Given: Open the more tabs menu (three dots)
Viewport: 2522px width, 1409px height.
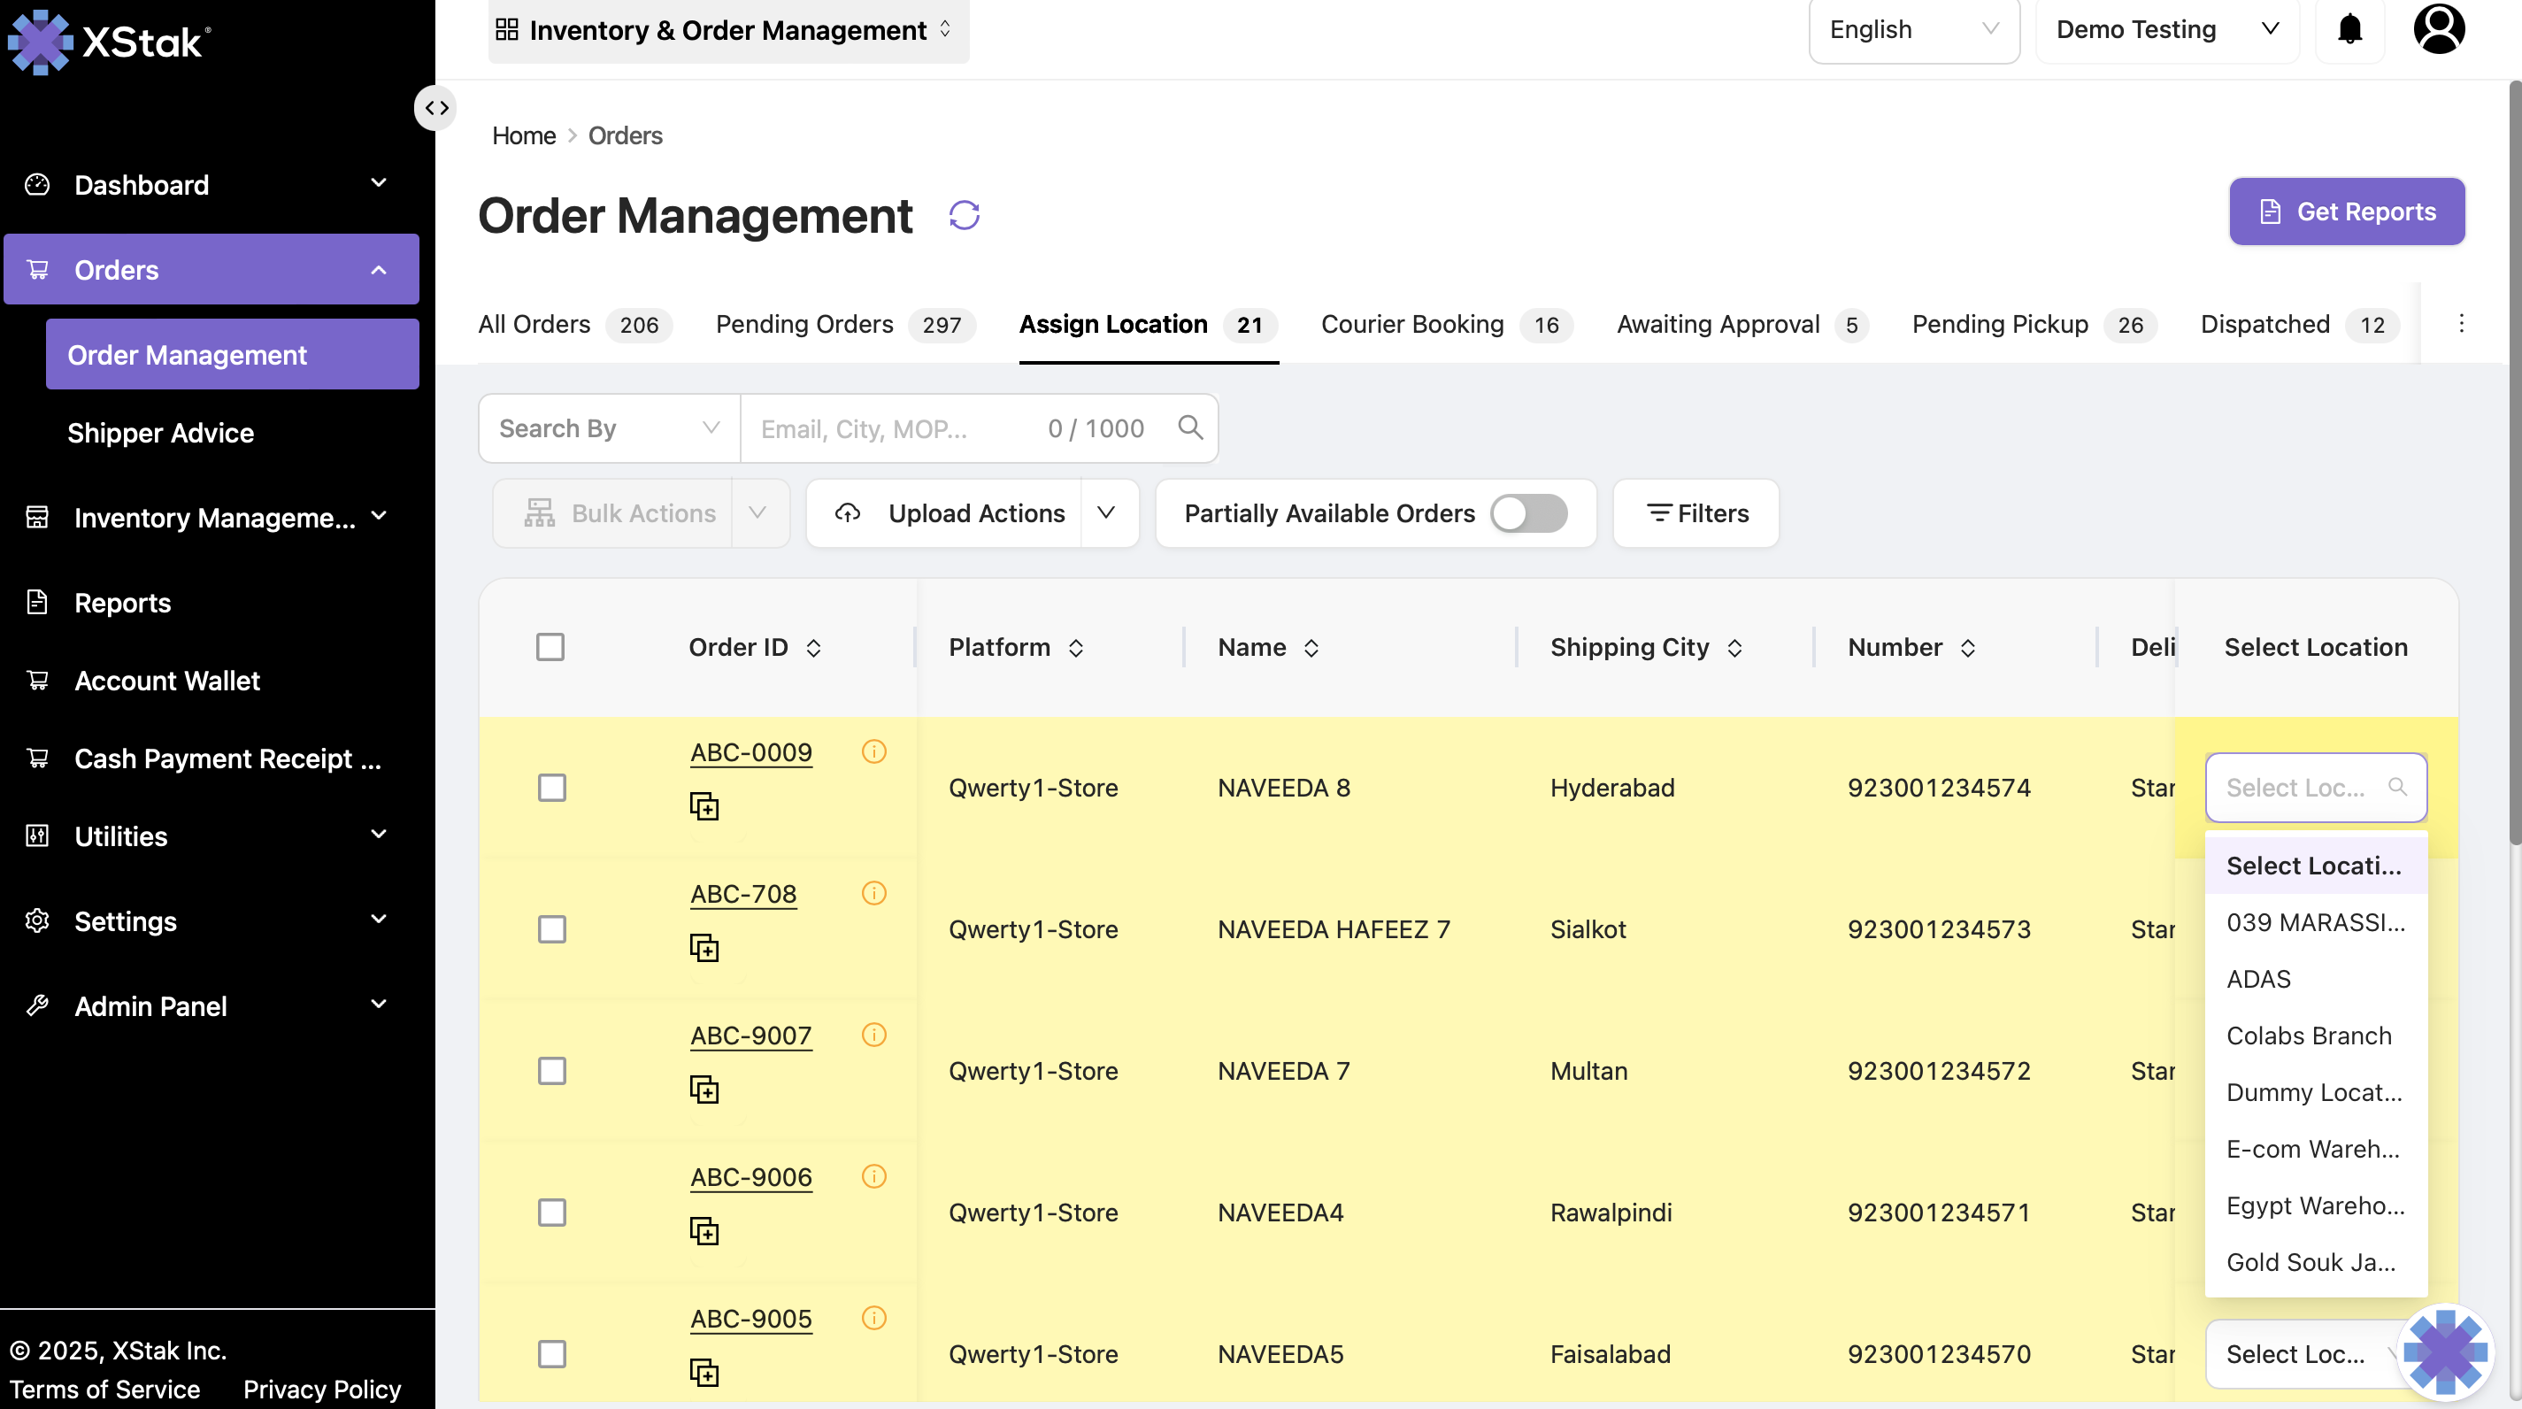Looking at the screenshot, I should coord(2460,324).
